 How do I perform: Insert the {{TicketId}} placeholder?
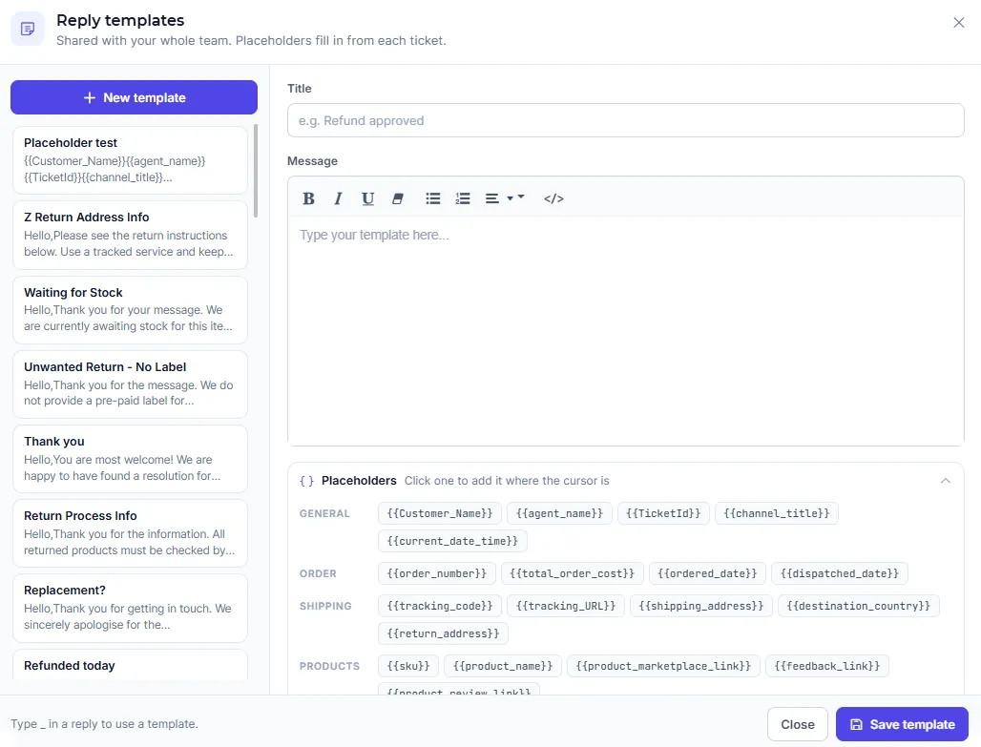click(663, 513)
